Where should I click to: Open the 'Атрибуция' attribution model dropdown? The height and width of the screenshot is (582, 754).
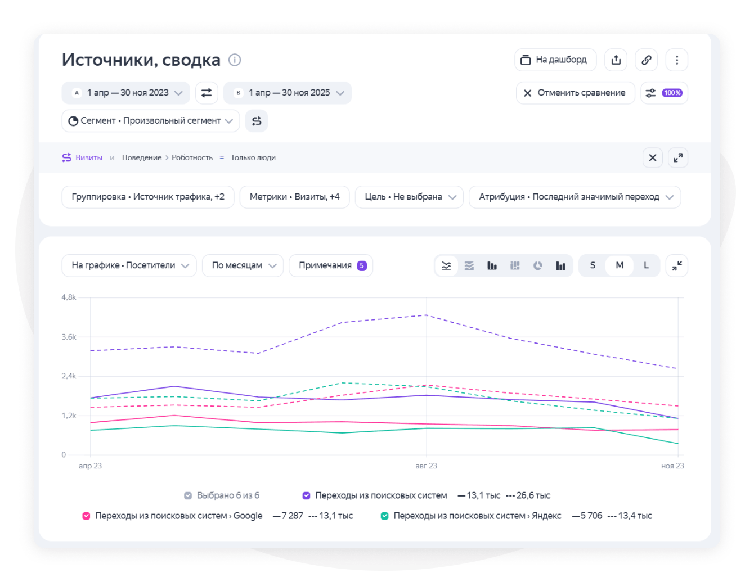point(575,197)
